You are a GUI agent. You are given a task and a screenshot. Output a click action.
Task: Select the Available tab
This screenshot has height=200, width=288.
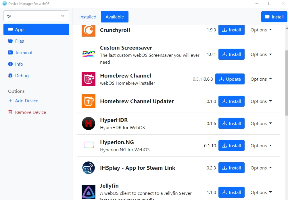click(x=114, y=17)
